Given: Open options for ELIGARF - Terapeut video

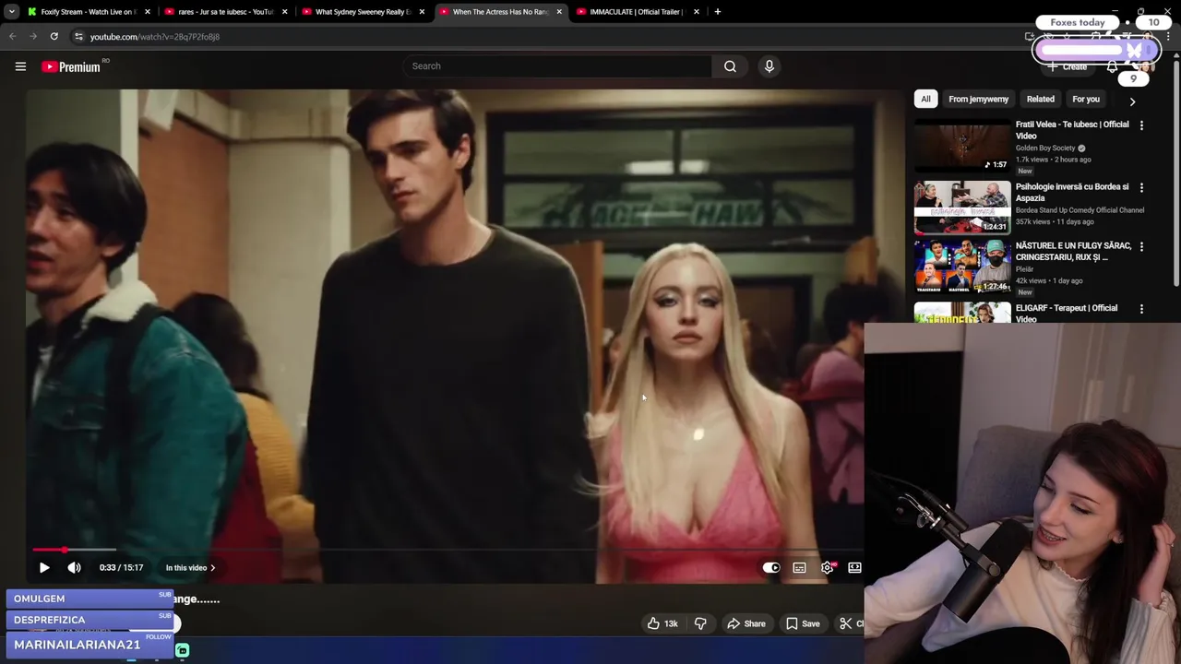Looking at the screenshot, I should 1141,309.
